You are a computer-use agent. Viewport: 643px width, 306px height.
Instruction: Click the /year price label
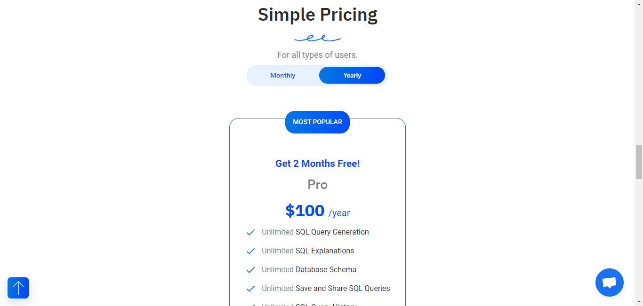click(x=339, y=213)
